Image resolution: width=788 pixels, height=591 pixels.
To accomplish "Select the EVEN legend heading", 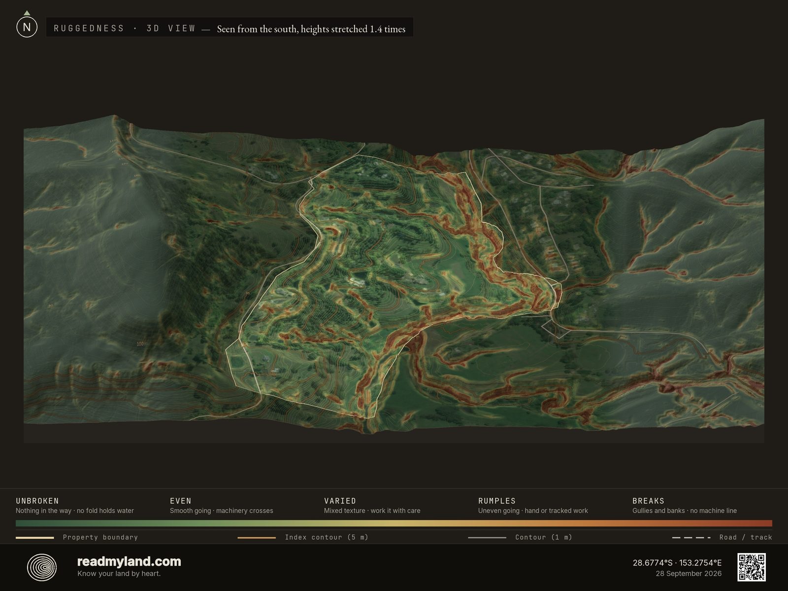I will pyautogui.click(x=181, y=501).
